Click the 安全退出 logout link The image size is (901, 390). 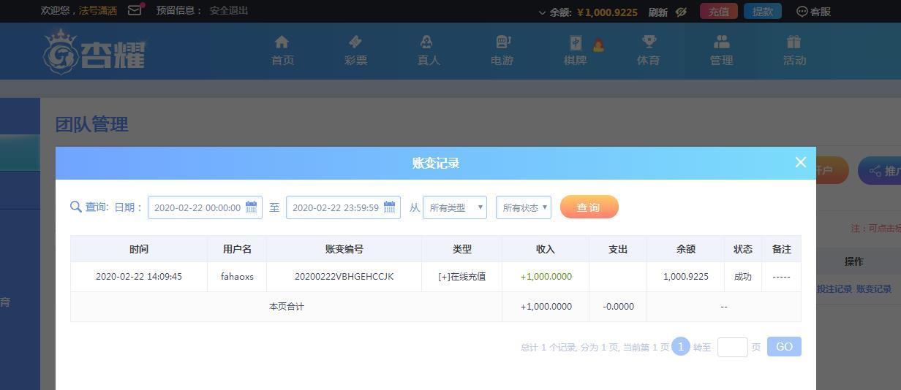point(229,10)
